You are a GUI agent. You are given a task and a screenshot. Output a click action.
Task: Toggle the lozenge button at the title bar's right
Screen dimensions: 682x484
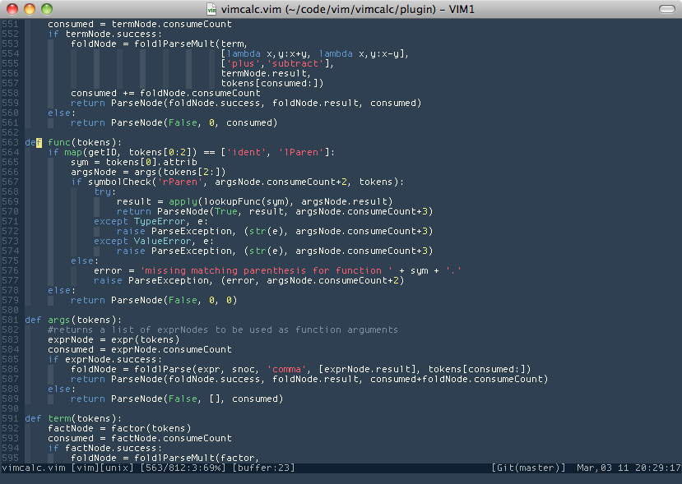(666, 9)
